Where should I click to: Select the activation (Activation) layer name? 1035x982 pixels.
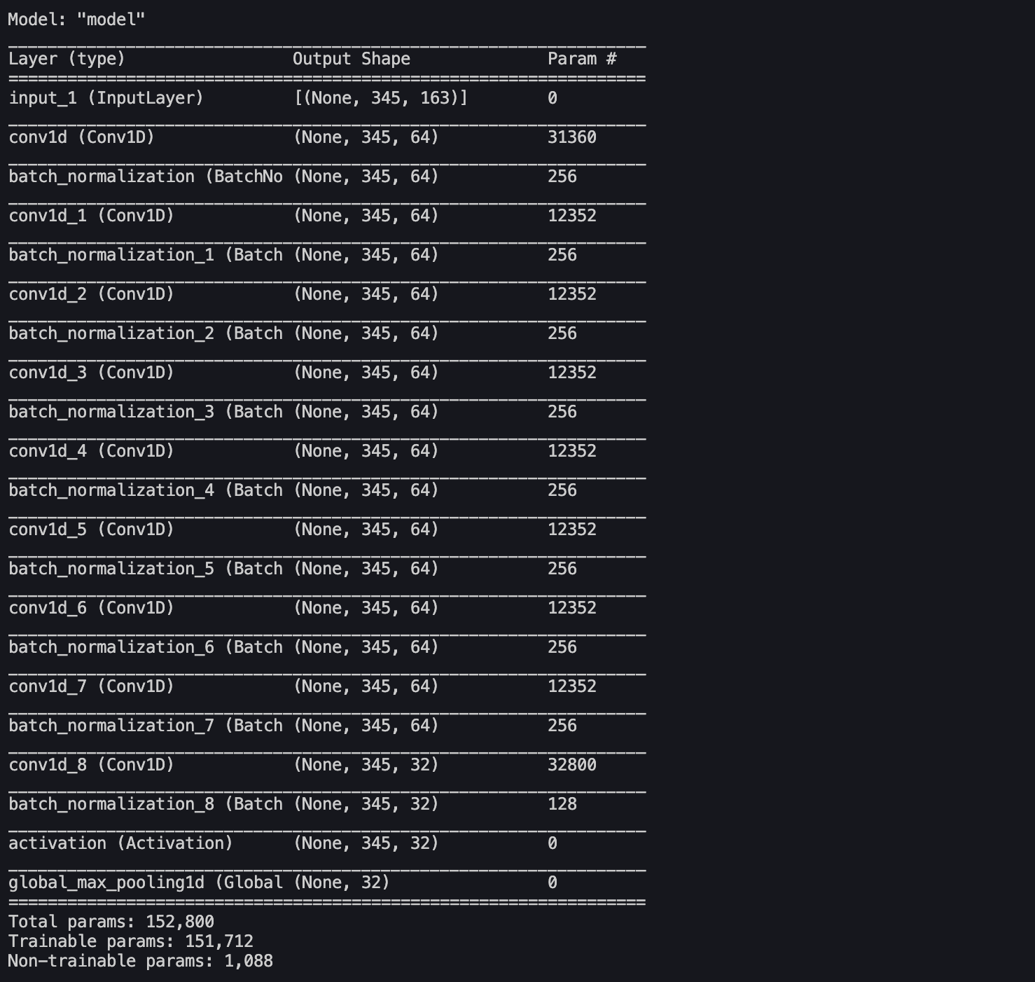[x=120, y=843]
